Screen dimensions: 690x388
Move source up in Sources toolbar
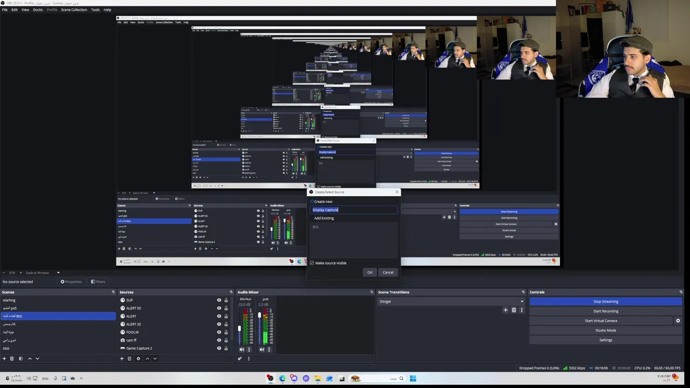pyautogui.click(x=147, y=358)
